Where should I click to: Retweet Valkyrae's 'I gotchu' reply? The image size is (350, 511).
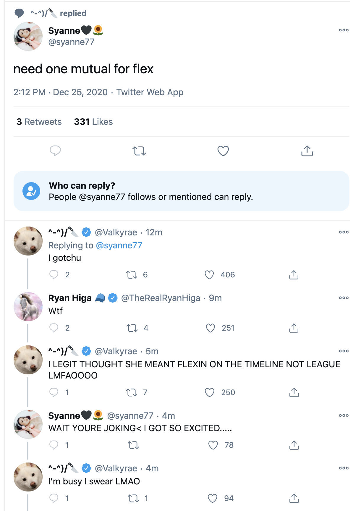[132, 275]
